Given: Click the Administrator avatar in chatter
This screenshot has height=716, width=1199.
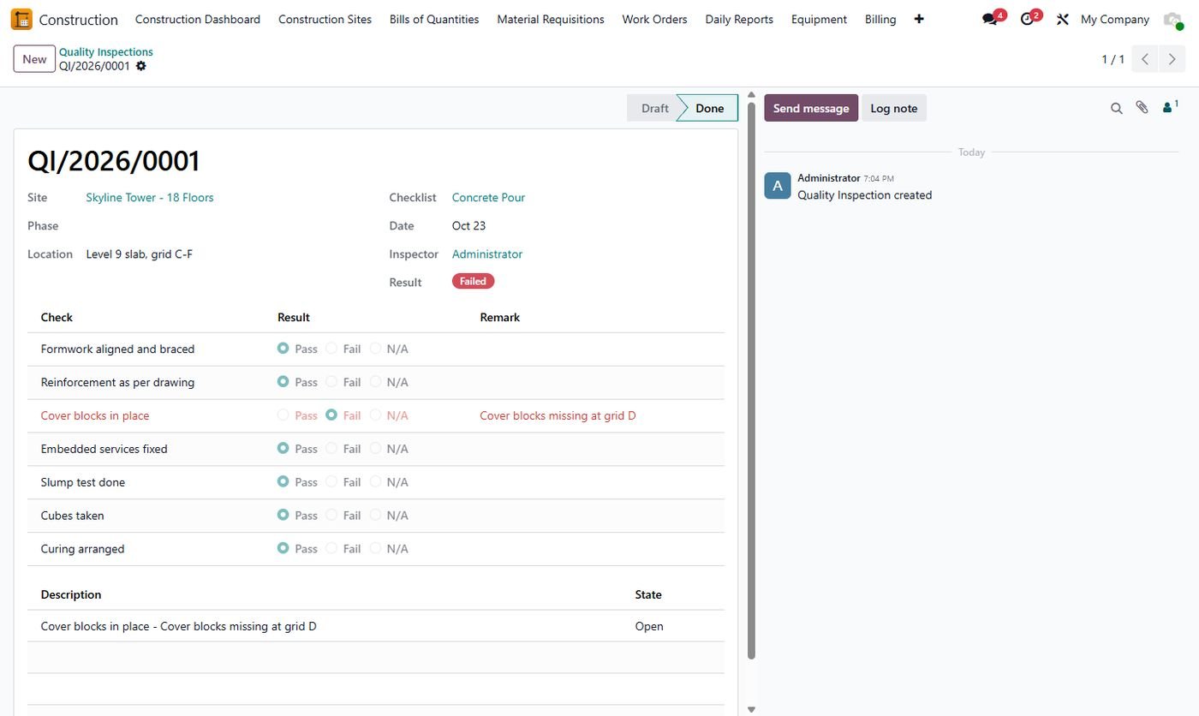Looking at the screenshot, I should [778, 186].
